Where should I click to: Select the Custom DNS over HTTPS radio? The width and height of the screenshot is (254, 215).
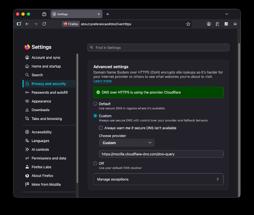[x=95, y=116]
